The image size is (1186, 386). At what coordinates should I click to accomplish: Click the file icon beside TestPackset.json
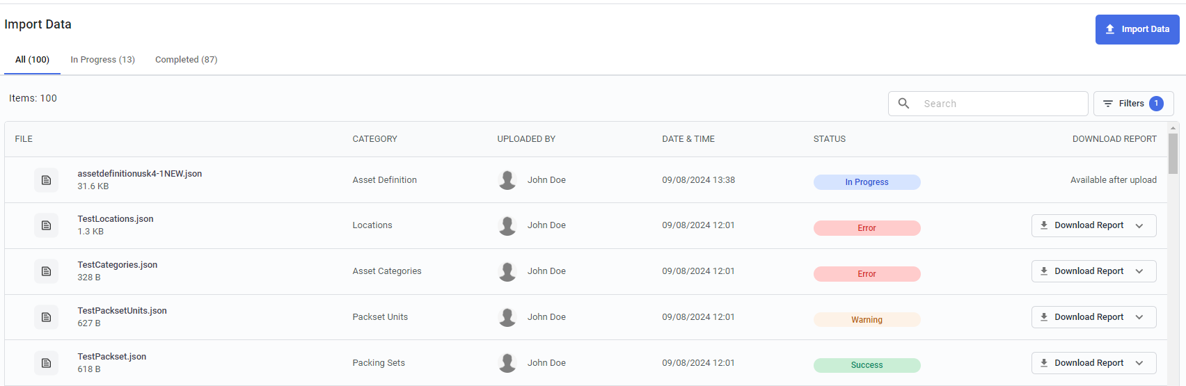46,363
